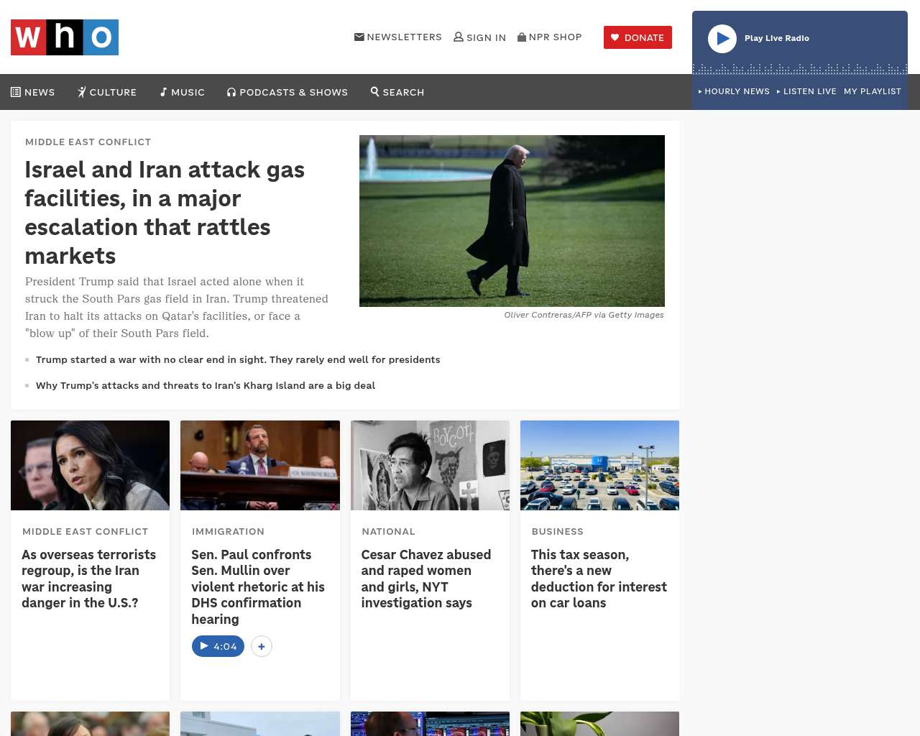Open the News menu
The height and width of the screenshot is (736, 920).
33,92
